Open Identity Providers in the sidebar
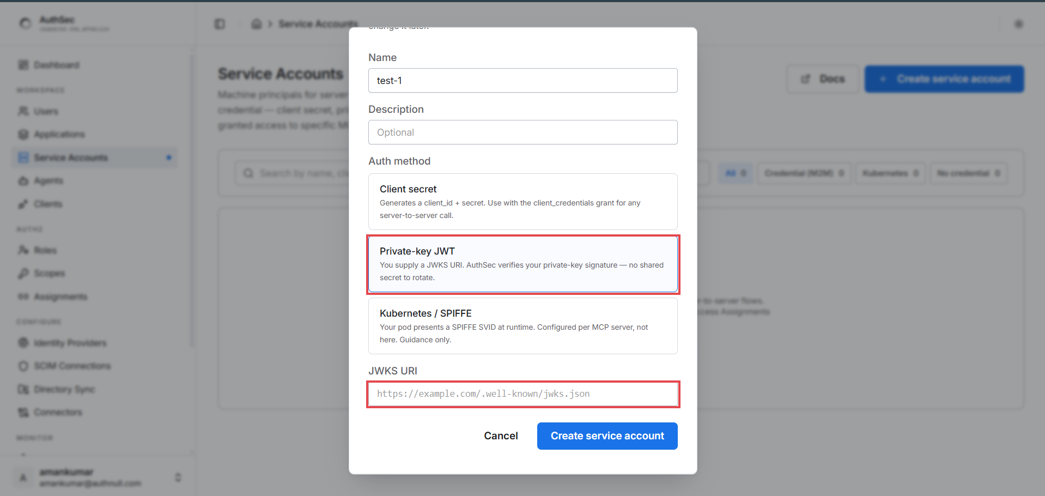 coord(94,343)
